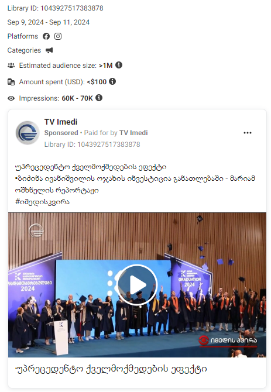The image size is (271, 392).
Task: Click the Facebook platform icon
Action: tap(46, 36)
